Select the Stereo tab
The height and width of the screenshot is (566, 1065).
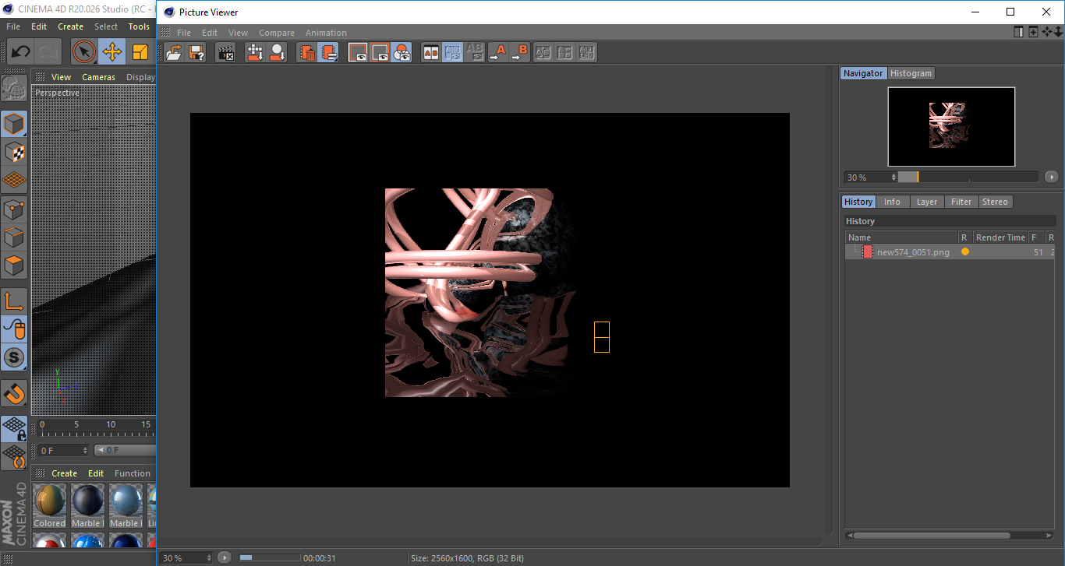[995, 202]
